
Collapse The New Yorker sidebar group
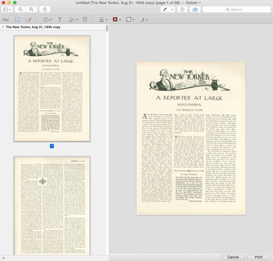[x=3, y=27]
